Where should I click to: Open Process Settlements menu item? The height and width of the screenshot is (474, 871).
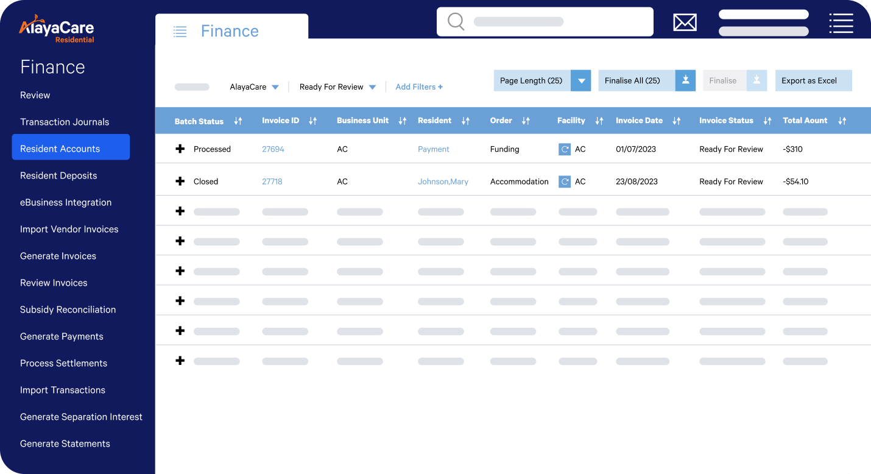click(63, 363)
